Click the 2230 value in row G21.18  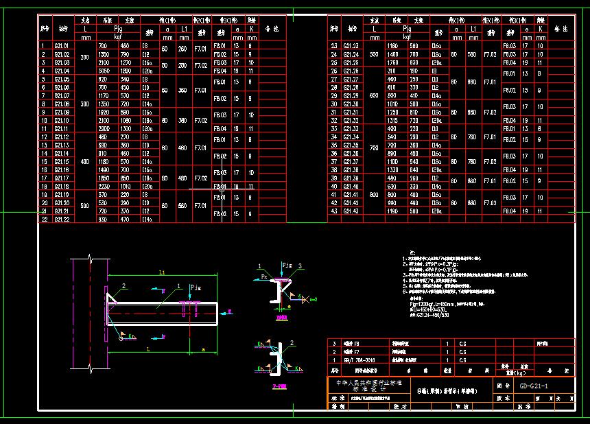[104, 187]
